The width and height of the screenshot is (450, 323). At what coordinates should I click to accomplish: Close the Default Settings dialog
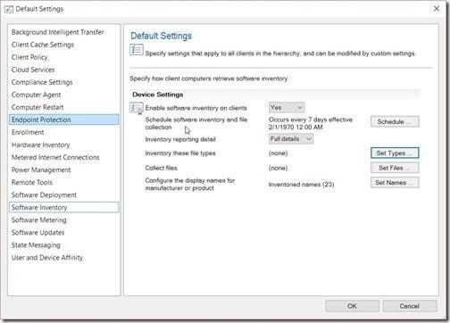tap(437, 9)
